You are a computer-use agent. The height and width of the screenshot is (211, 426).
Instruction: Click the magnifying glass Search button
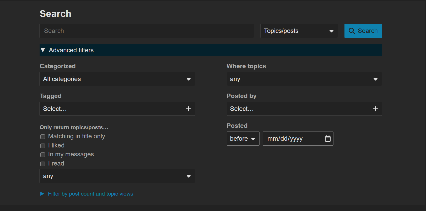(x=363, y=31)
